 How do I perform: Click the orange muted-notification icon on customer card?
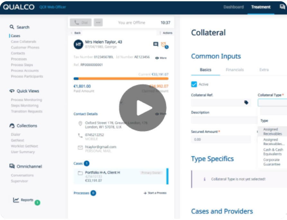pos(164,45)
